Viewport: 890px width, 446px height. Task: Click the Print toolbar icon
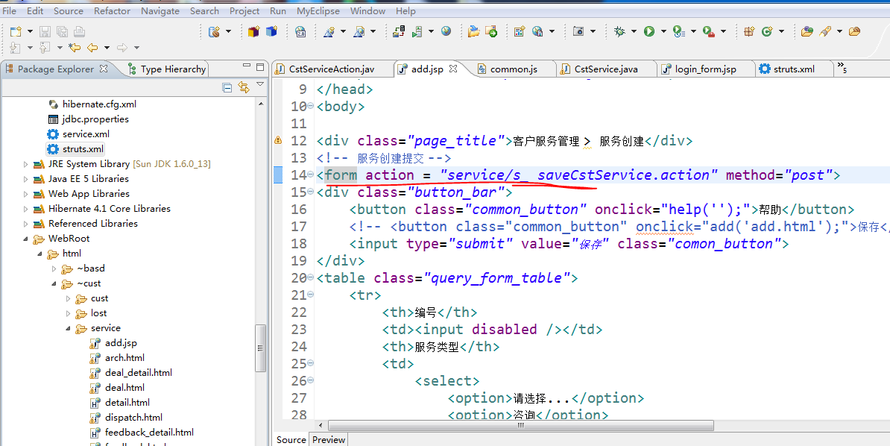tap(80, 32)
